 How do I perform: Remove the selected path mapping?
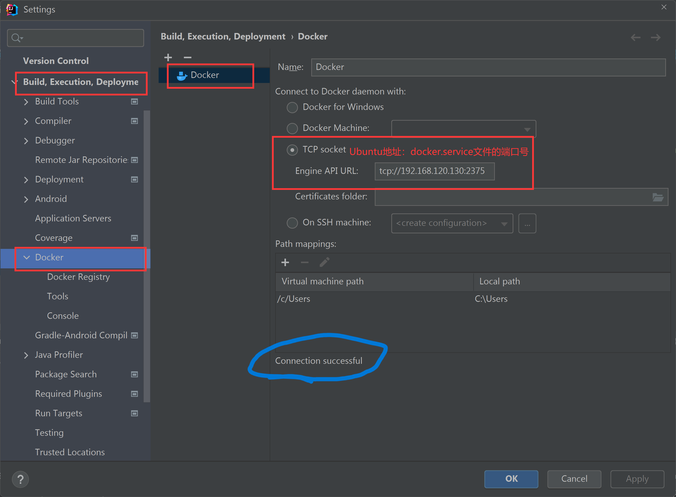click(x=304, y=262)
